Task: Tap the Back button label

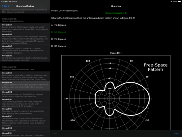Action: [x=7, y=6]
